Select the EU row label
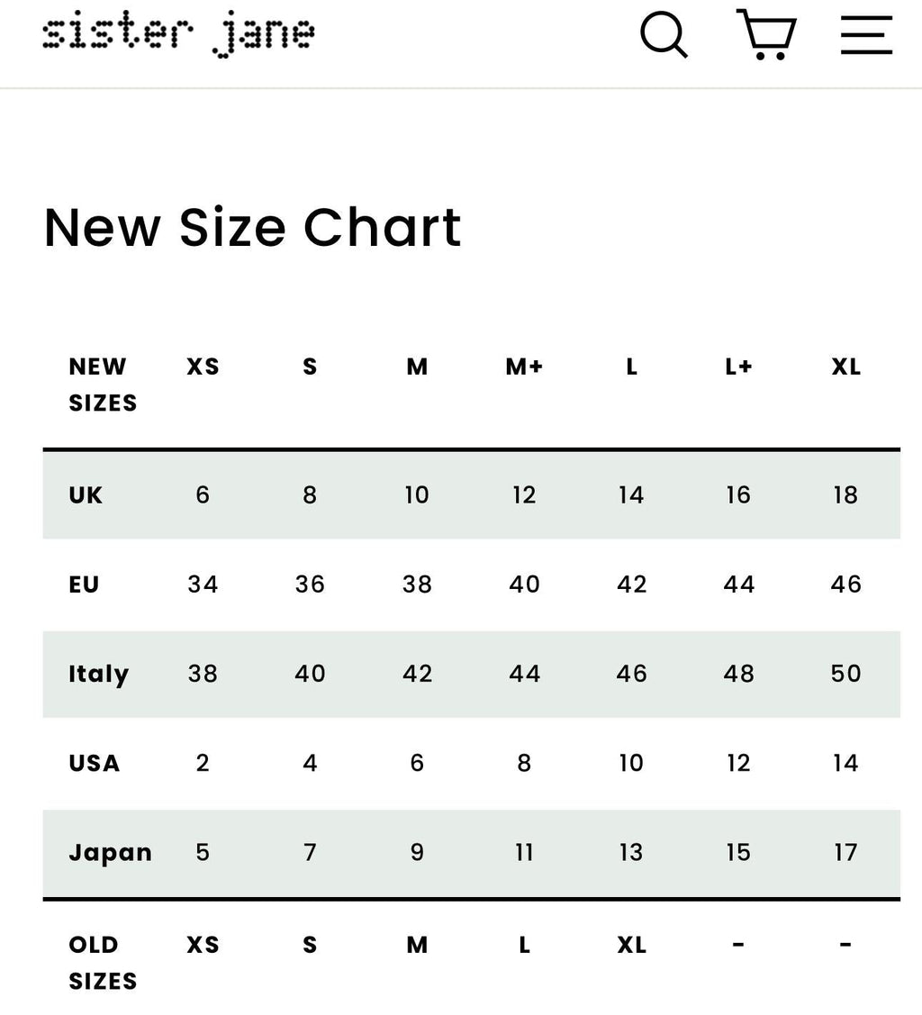 click(x=84, y=584)
